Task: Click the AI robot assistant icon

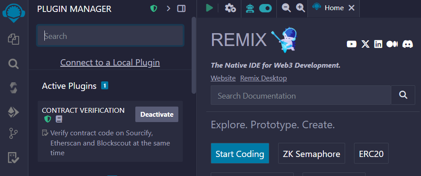Action: coord(250,8)
